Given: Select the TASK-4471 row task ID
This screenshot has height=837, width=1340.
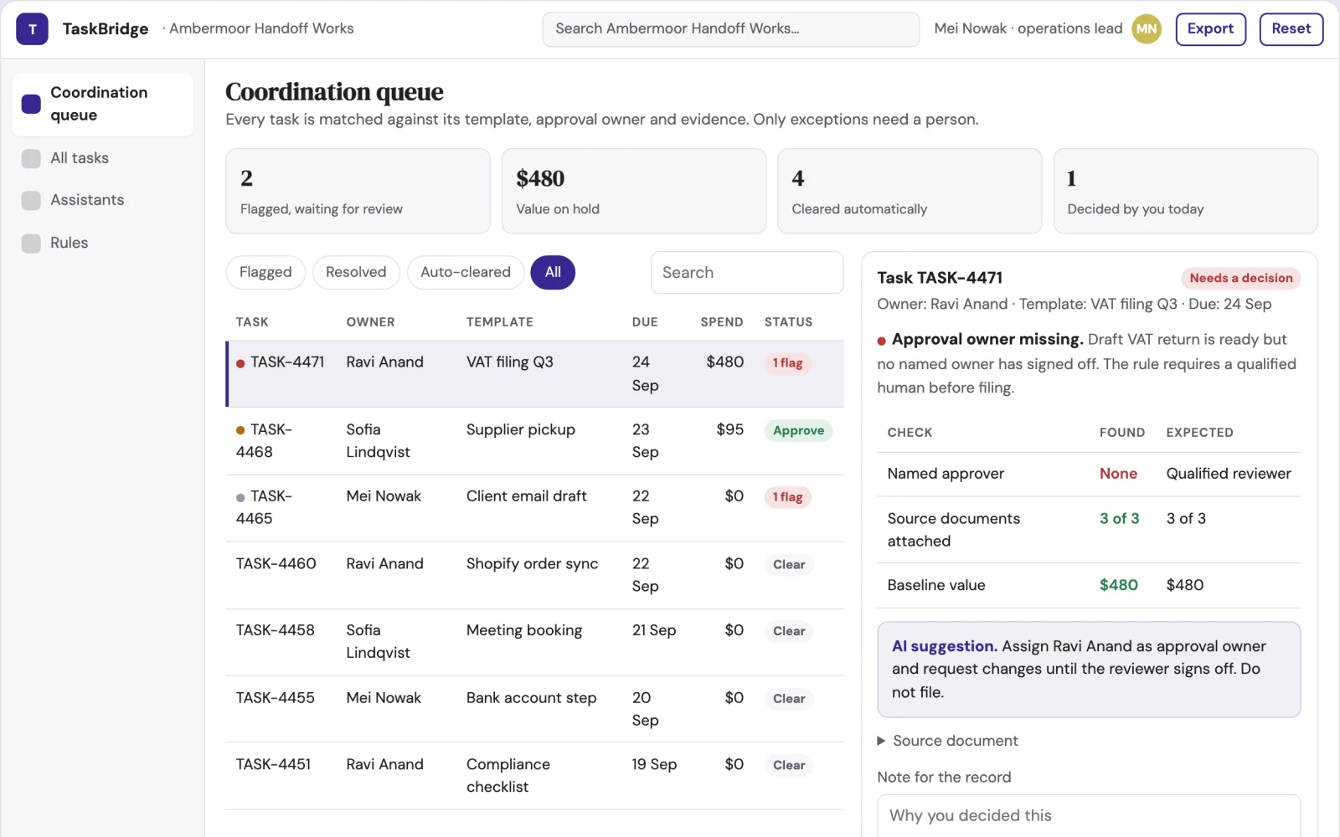Looking at the screenshot, I should point(287,362).
